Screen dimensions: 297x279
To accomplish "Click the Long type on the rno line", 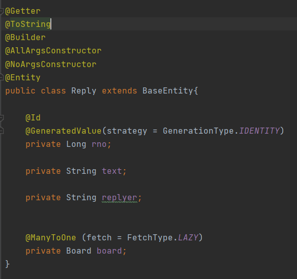I will [x=76, y=144].
